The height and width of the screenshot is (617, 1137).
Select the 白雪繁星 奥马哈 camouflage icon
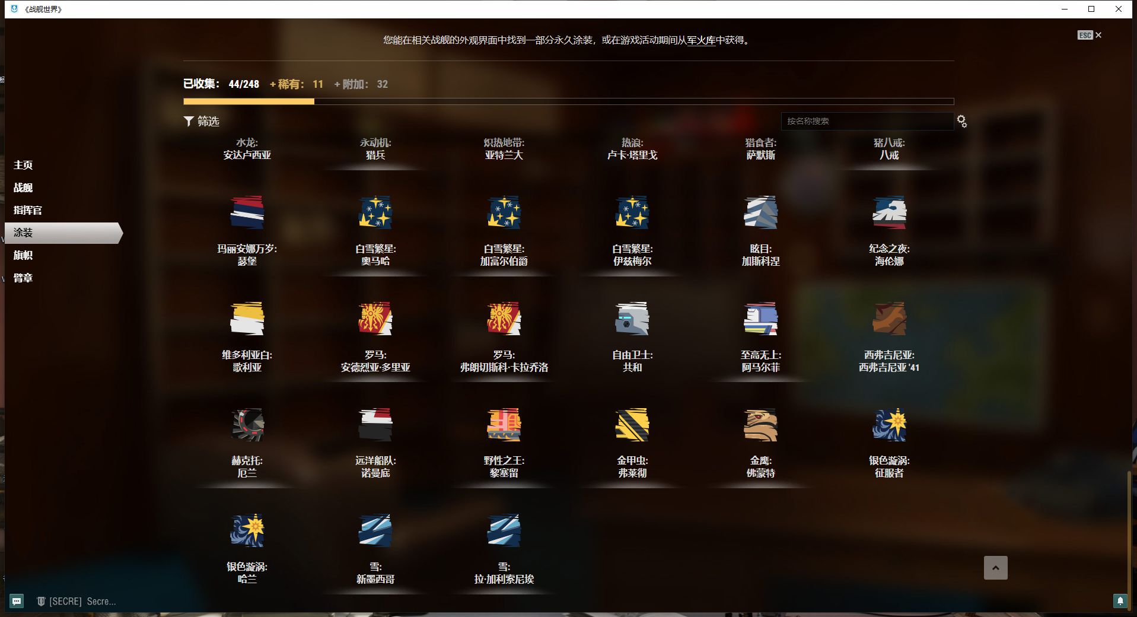[x=375, y=212]
